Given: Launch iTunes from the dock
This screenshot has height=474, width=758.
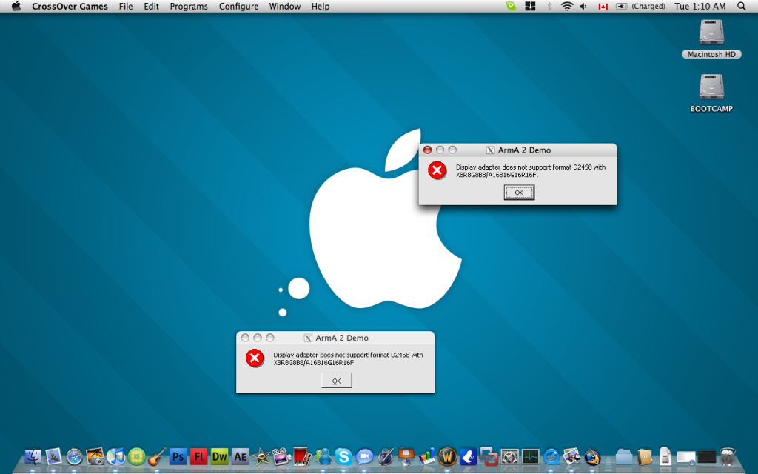Looking at the screenshot, I should click(116, 456).
